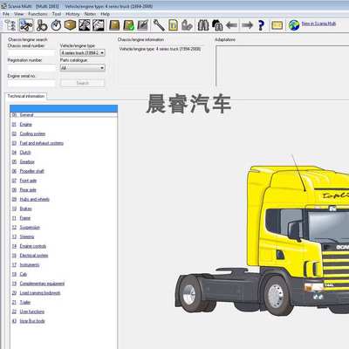Select the blue highlighted row atop the list
This screenshot has width=349, height=349.
[64, 108]
